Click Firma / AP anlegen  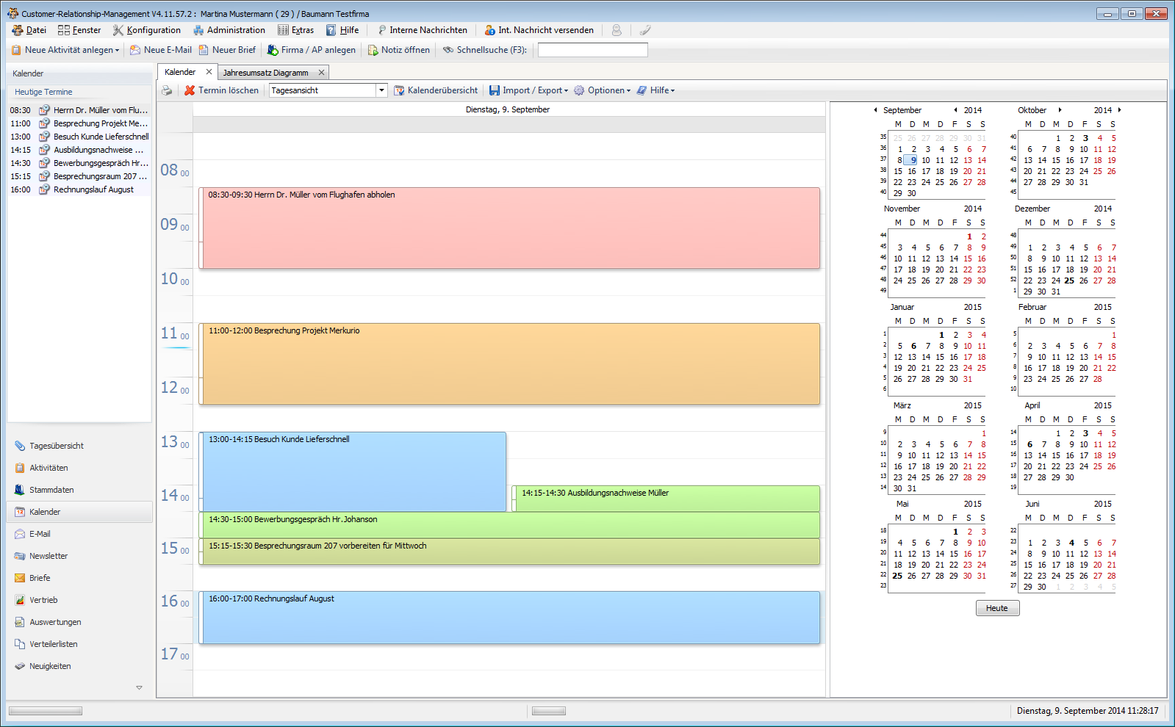pyautogui.click(x=312, y=50)
